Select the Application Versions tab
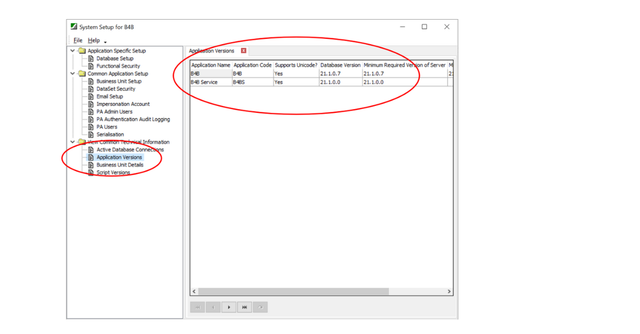 click(212, 51)
